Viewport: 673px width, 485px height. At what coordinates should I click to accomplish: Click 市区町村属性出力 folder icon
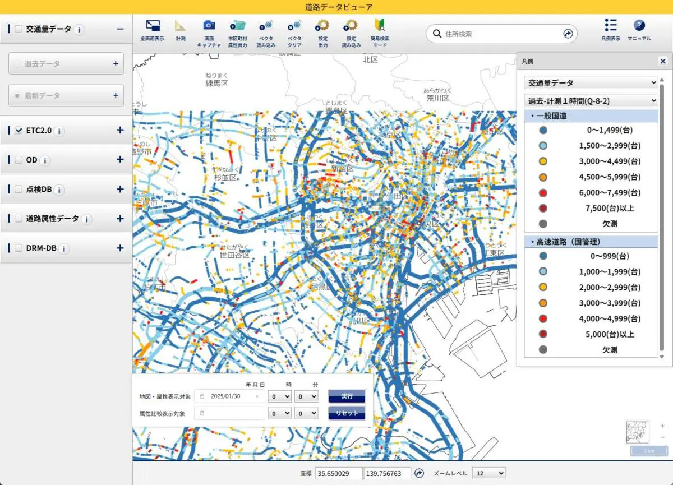pos(238,25)
